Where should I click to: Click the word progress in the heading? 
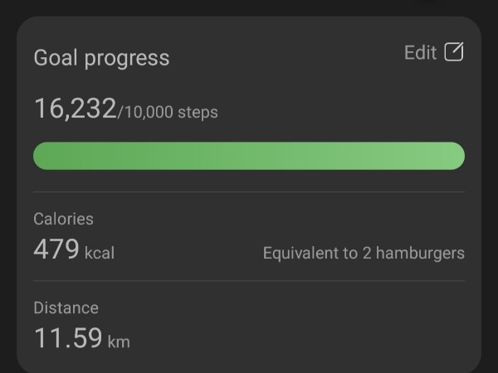[129, 58]
